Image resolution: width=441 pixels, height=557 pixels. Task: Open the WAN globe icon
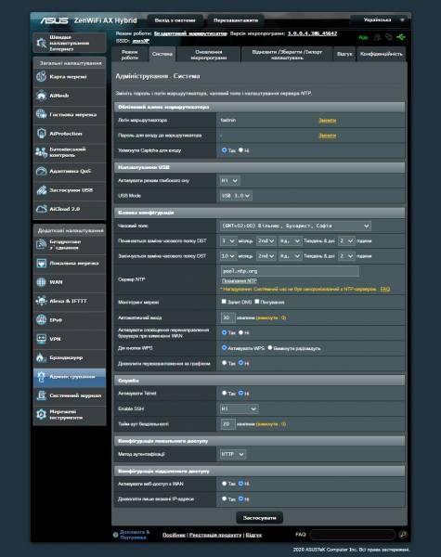click(41, 282)
